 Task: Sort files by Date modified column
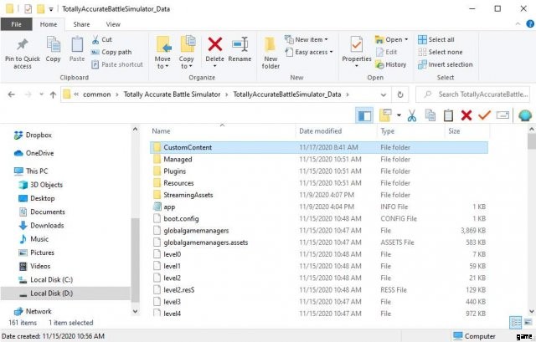point(321,131)
